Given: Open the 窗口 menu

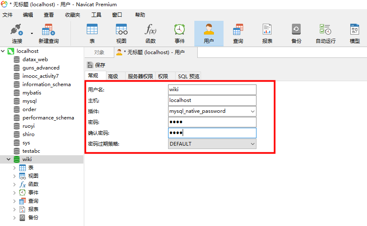Looking at the screenshot, I should click(117, 15).
